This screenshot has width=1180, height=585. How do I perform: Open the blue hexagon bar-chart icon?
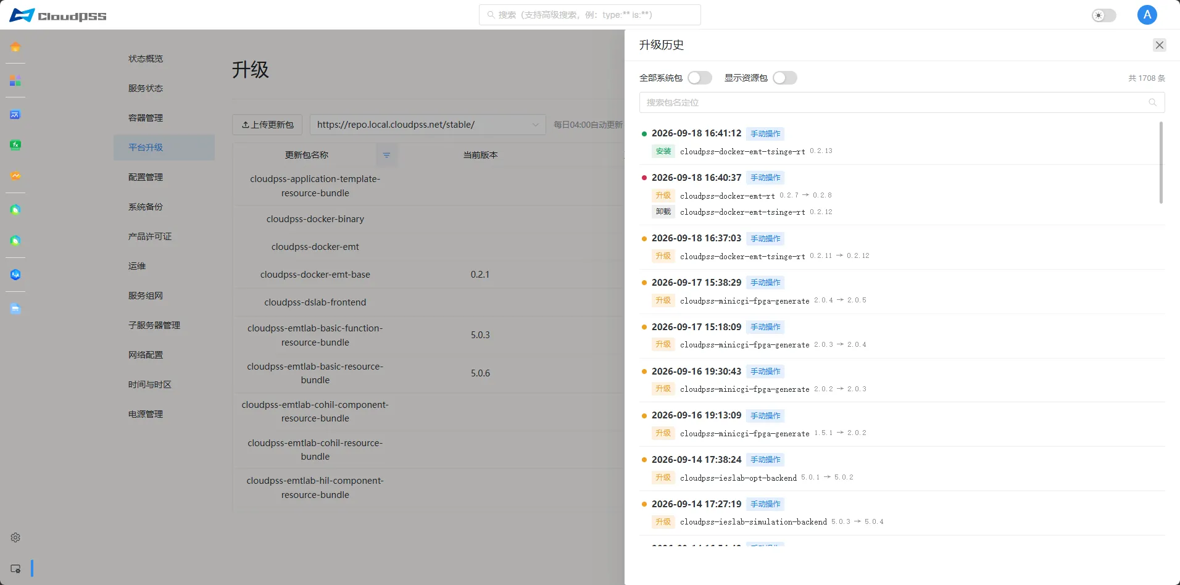15,275
